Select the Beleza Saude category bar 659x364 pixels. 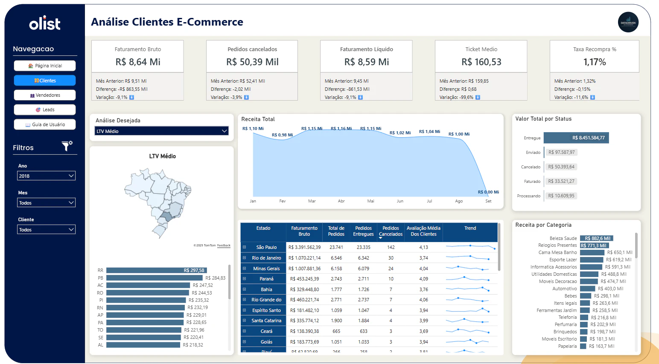(597, 238)
